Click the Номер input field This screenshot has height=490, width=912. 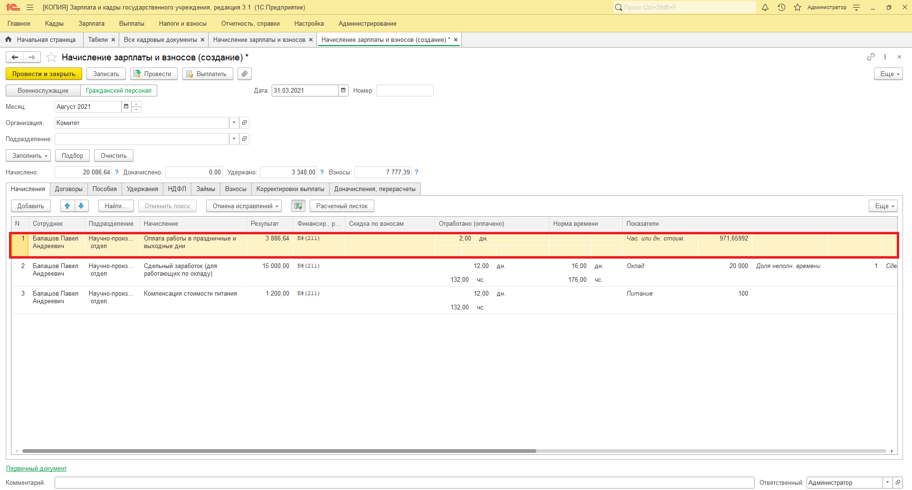pyautogui.click(x=405, y=91)
